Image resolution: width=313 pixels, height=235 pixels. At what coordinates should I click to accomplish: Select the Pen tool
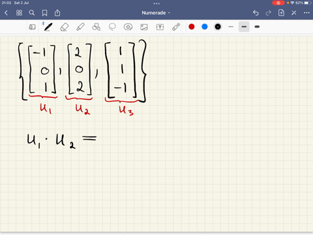48,27
